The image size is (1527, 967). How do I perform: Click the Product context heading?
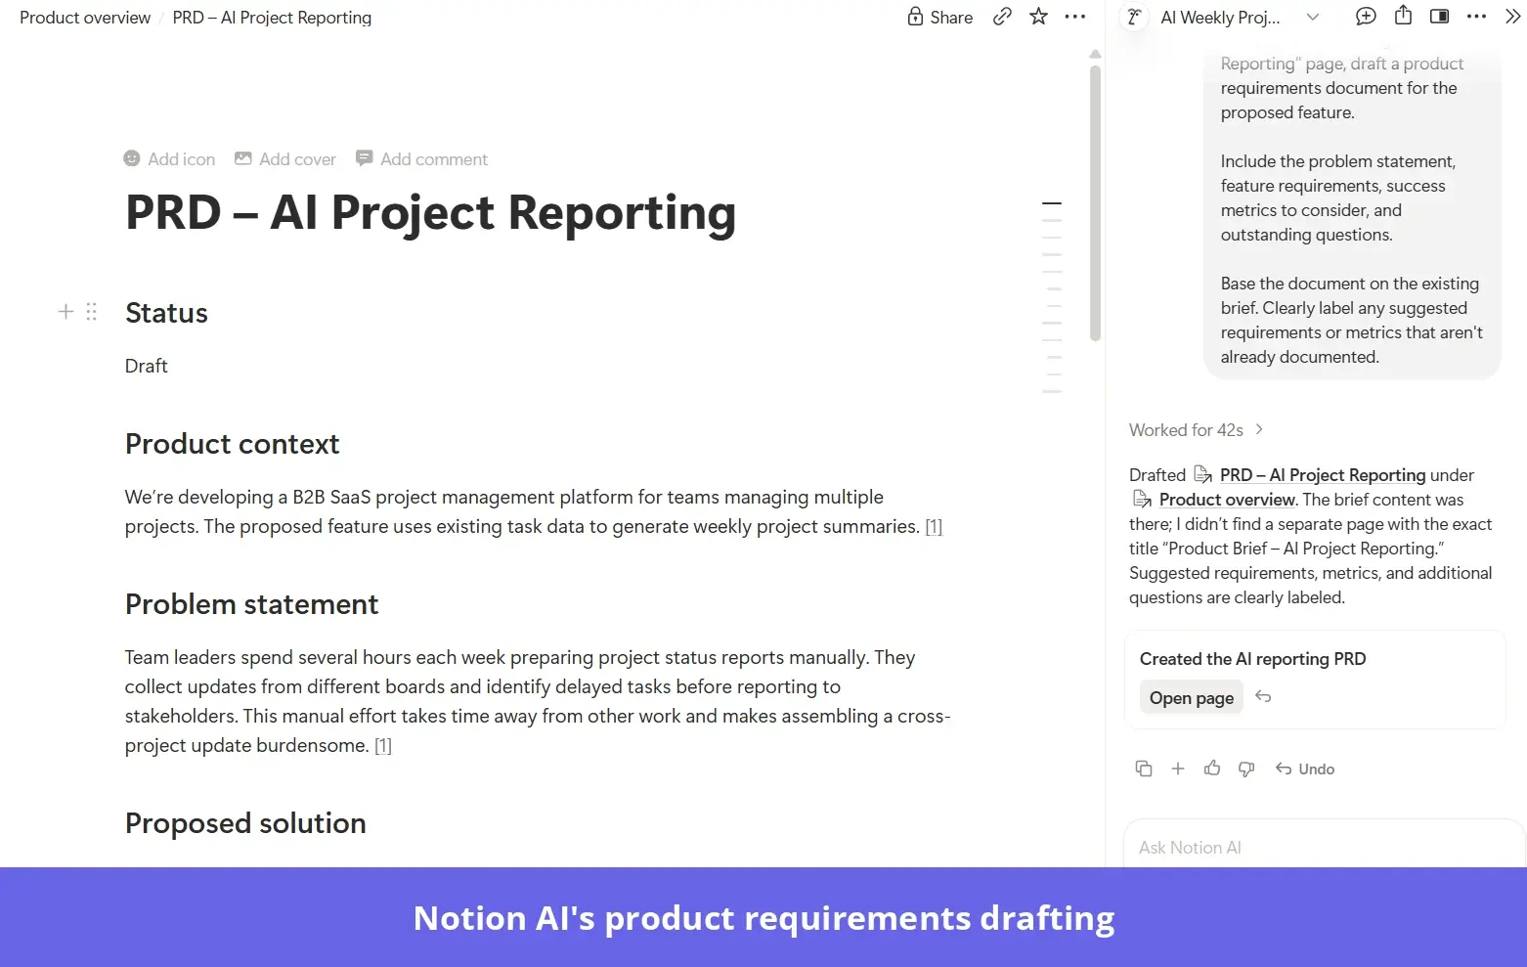click(x=233, y=444)
